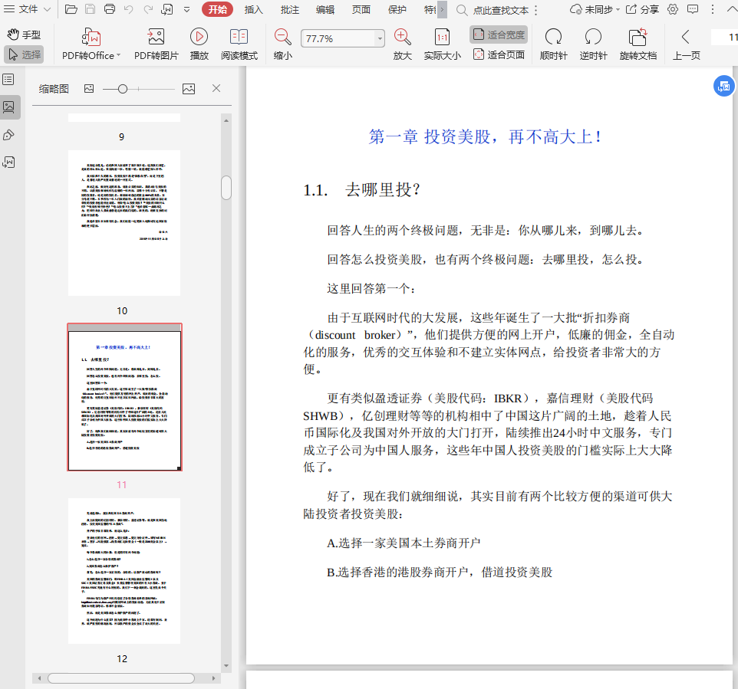Open the bookmarks outline sidebar icon
This screenshot has width=738, height=689.
click(x=8, y=80)
